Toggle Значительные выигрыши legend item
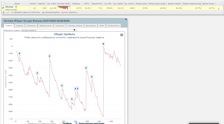 click(90, 123)
